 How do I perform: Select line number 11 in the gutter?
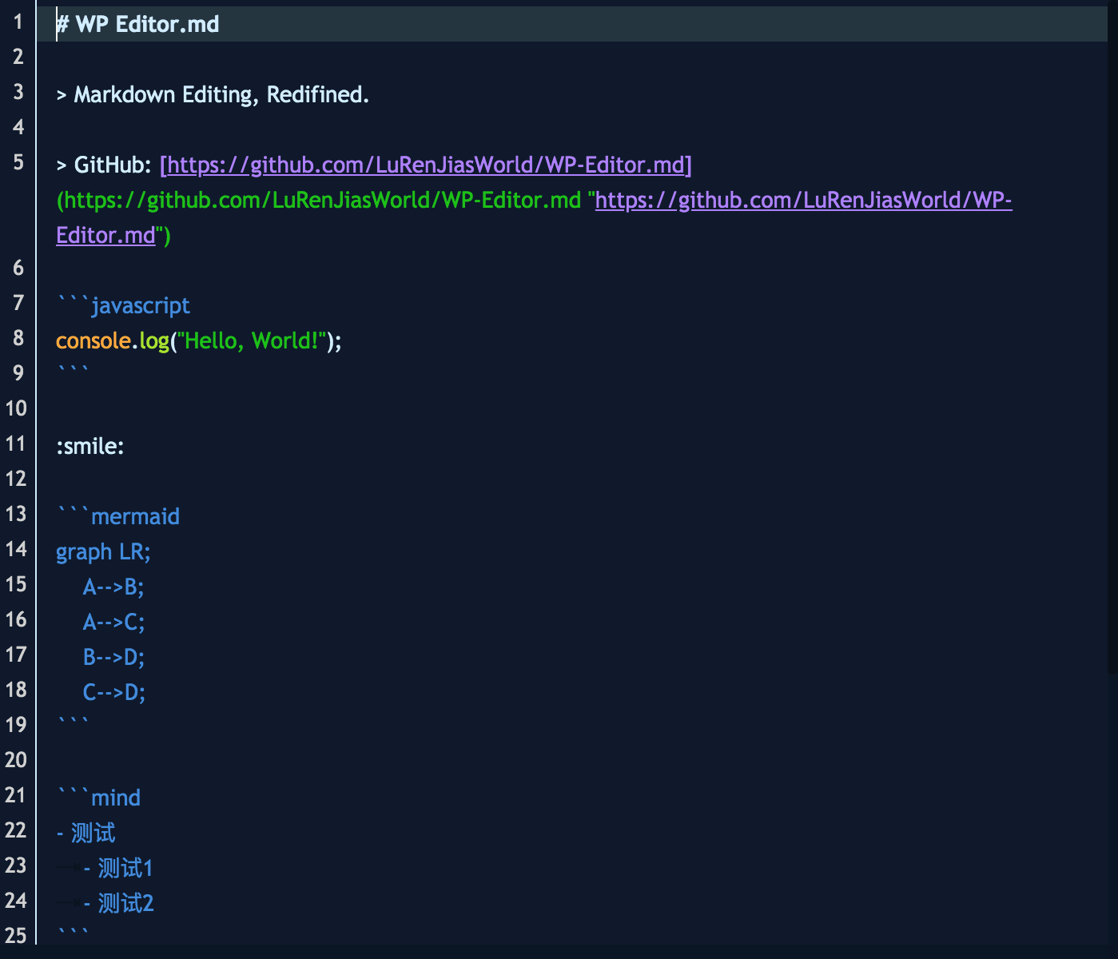click(x=16, y=444)
